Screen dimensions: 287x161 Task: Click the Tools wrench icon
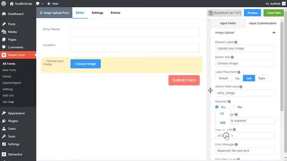pyautogui.click(x=4, y=136)
